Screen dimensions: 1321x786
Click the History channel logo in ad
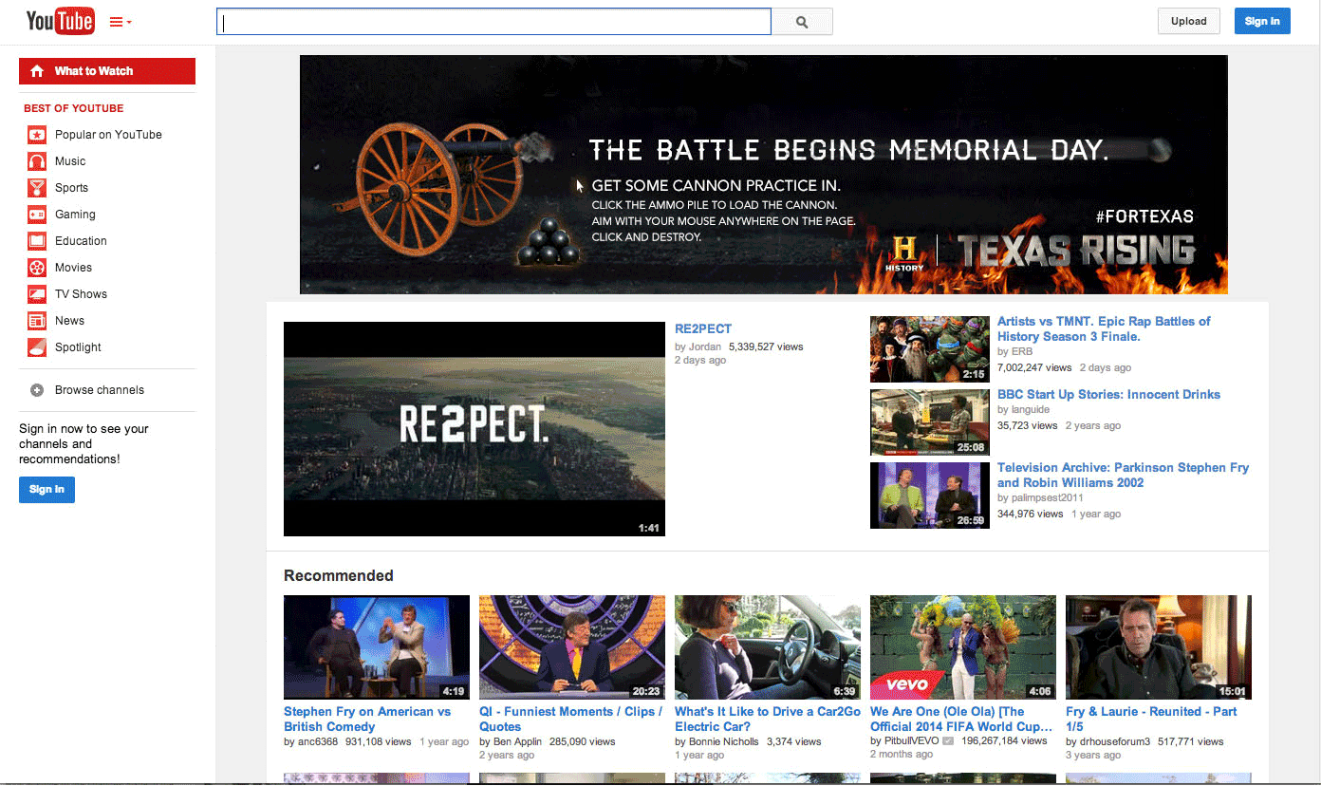[x=904, y=253]
